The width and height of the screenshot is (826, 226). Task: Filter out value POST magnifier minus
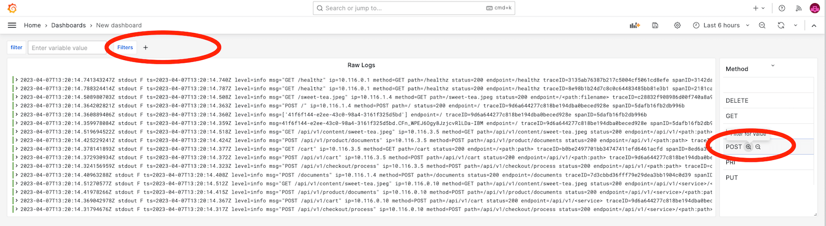coord(758,147)
